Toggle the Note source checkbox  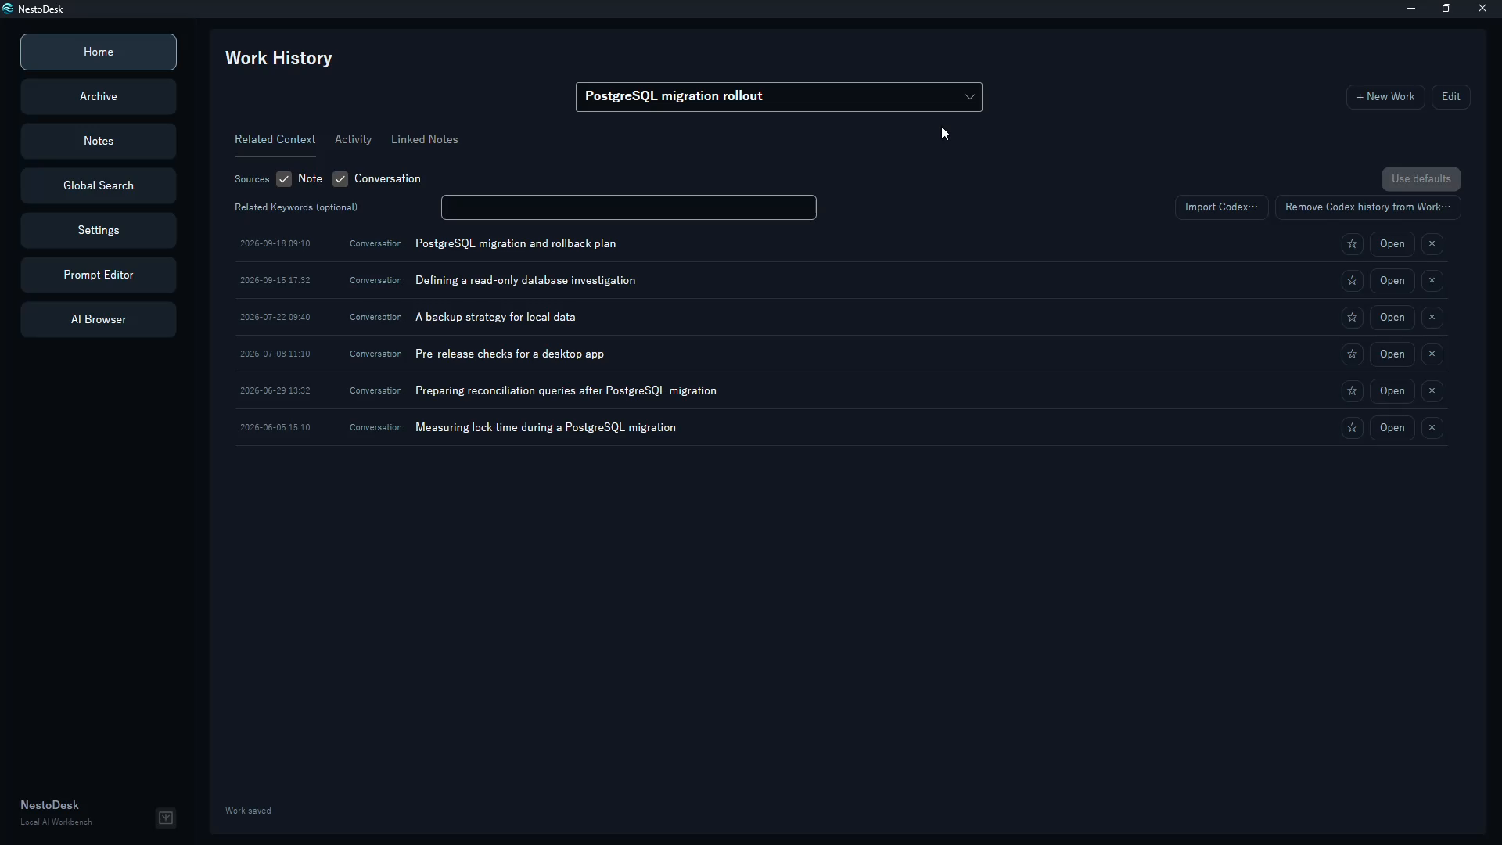[284, 179]
